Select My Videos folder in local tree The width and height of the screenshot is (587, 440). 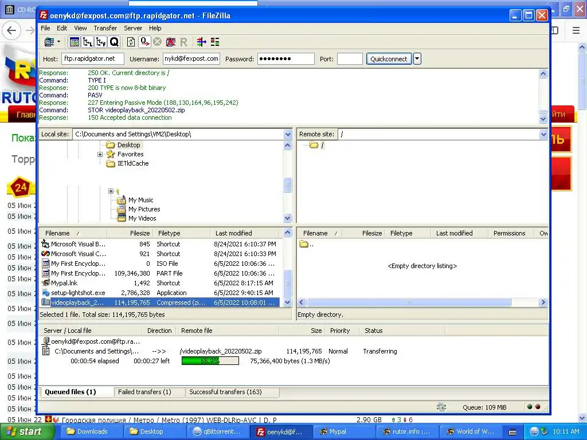(142, 218)
